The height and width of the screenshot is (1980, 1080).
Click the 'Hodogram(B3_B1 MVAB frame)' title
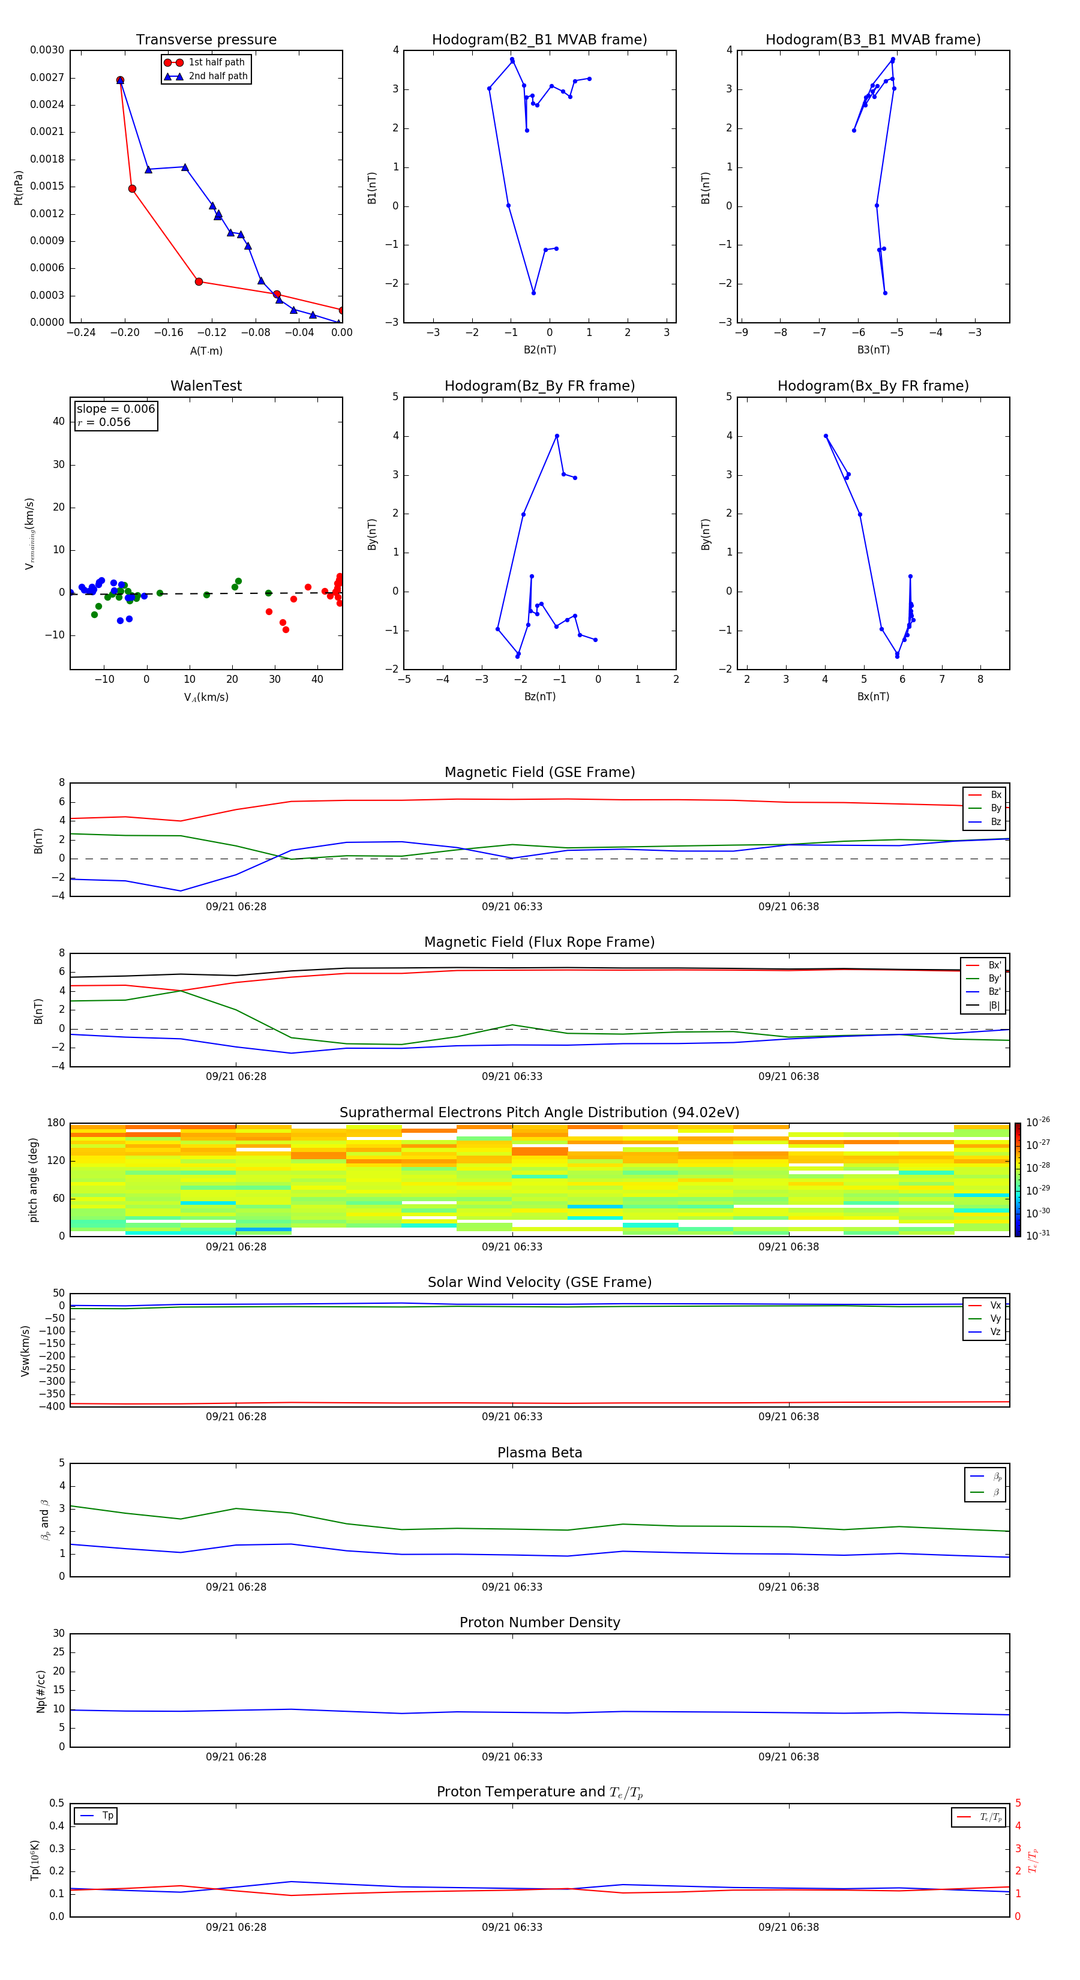[873, 39]
